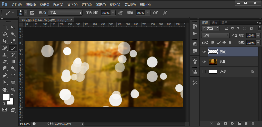Image resolution: width=262 pixels, height=127 pixels.
Task: Select the Brush tool in toolbox
Action: click(13, 48)
